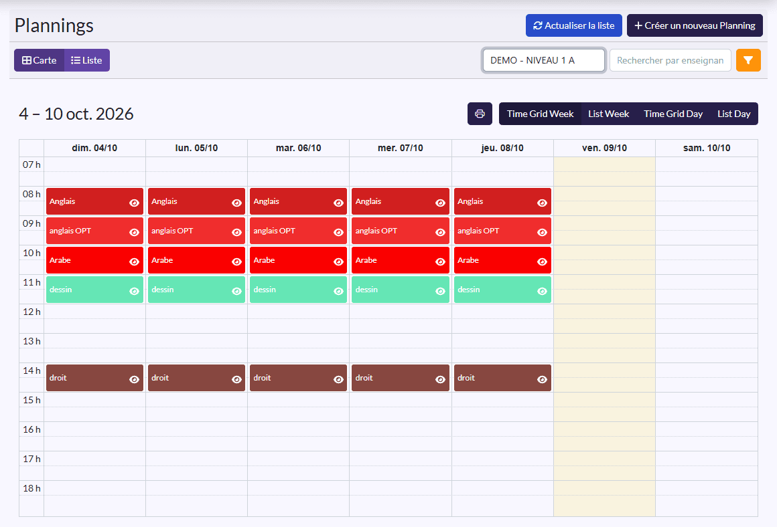View Anglais event details on jeu. 08/10

coord(542,203)
